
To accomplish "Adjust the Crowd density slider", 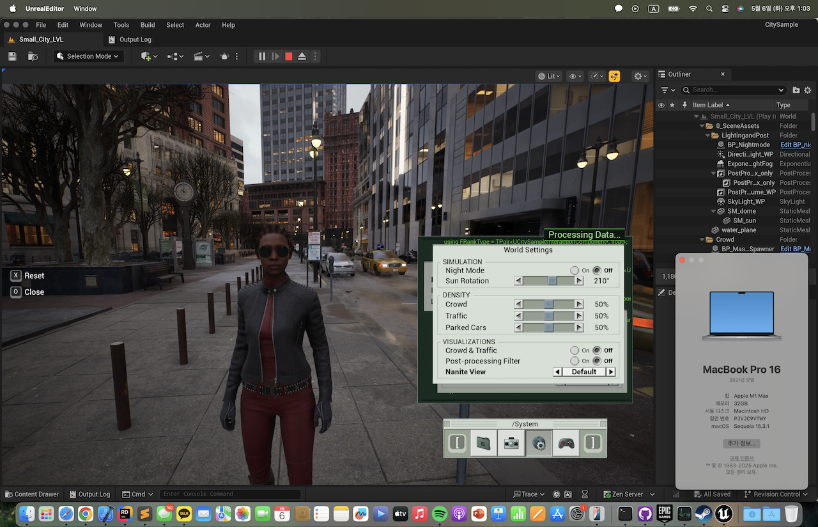I will tap(549, 304).
